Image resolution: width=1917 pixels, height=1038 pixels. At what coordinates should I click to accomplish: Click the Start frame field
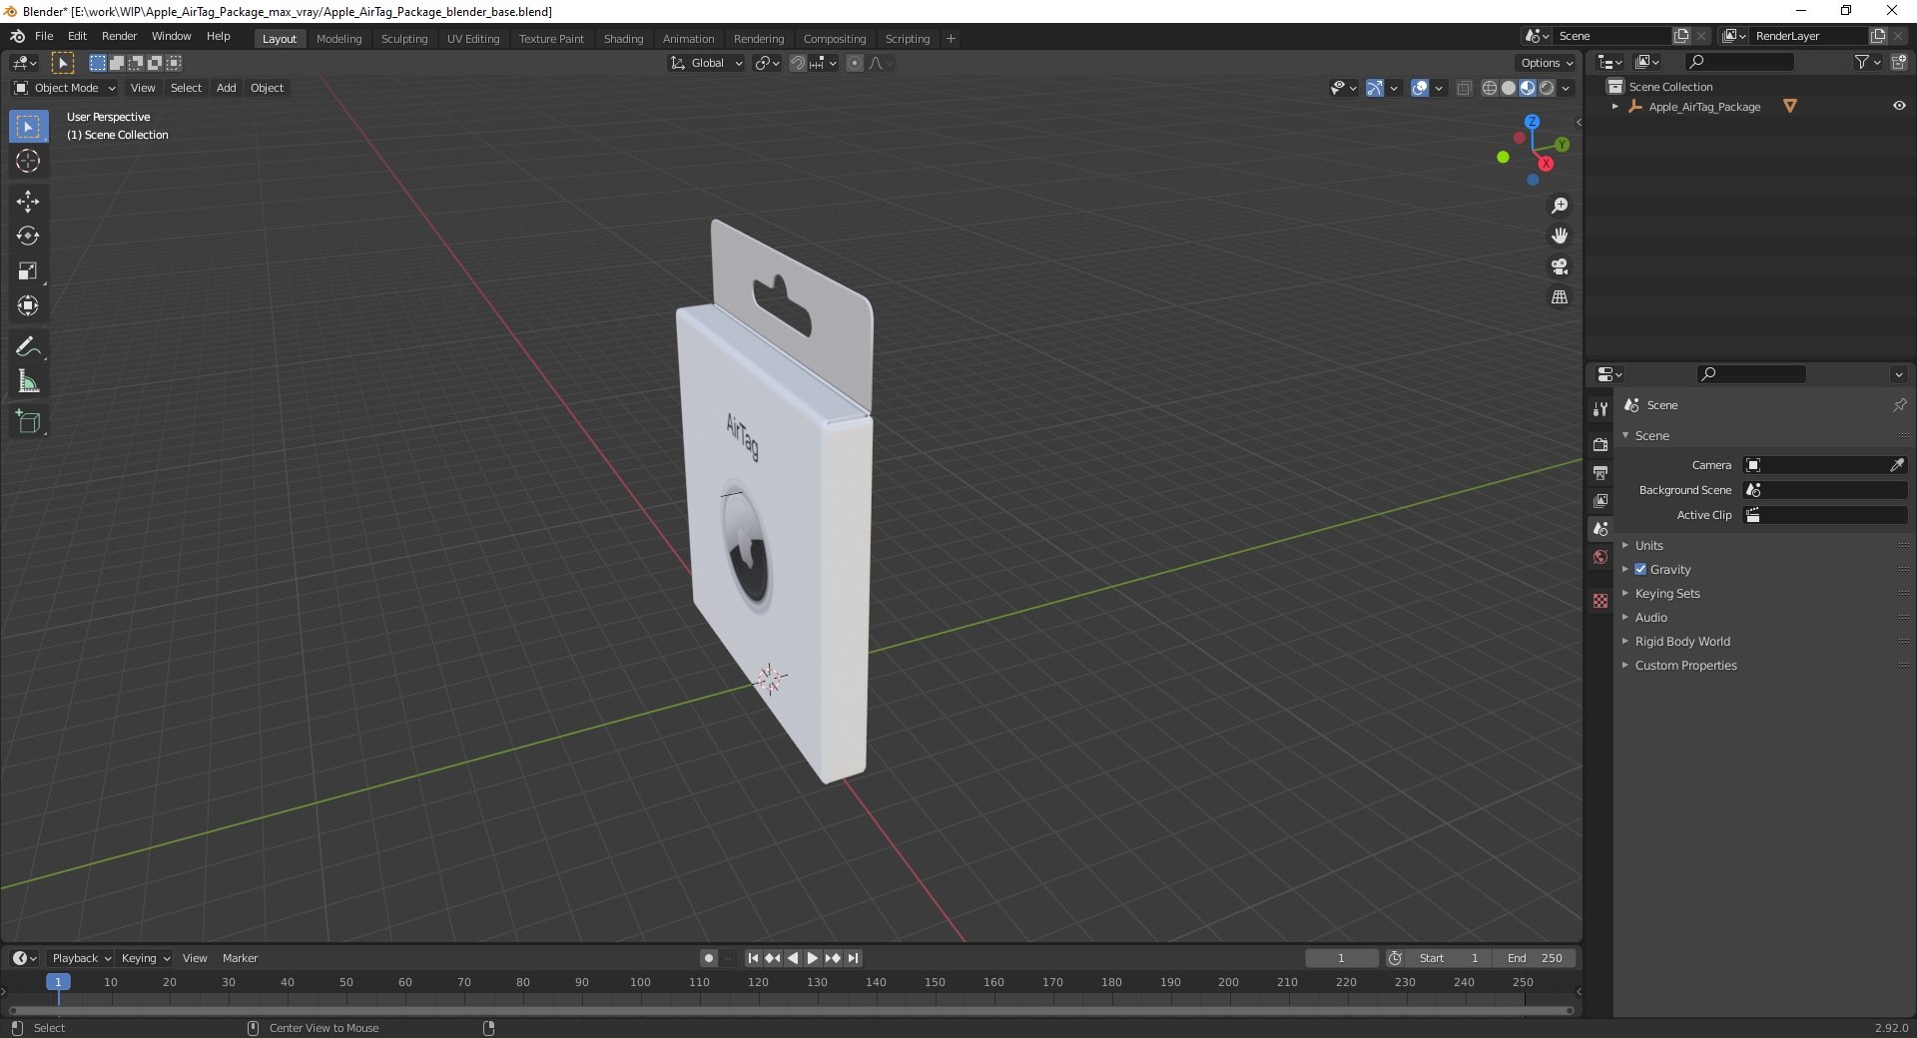click(x=1449, y=958)
